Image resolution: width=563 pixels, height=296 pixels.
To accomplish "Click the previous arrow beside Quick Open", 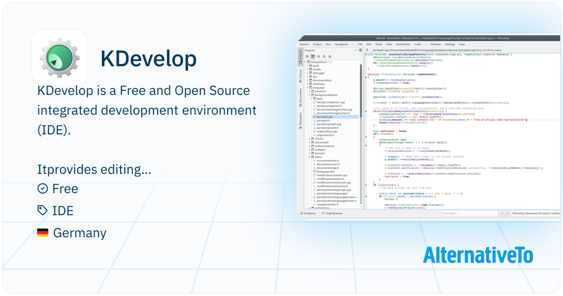I will pyautogui.click(x=502, y=213).
